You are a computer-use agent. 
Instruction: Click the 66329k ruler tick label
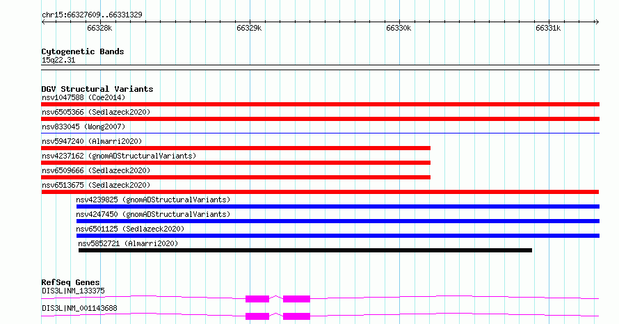(x=249, y=28)
